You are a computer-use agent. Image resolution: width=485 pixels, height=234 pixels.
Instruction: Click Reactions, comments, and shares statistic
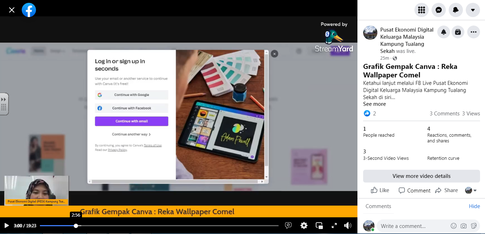[449, 135]
